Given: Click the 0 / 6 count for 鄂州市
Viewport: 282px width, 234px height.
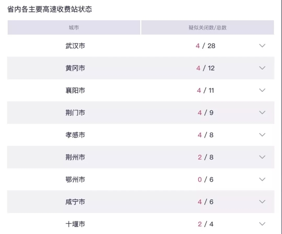Looking at the screenshot, I should (x=205, y=180).
